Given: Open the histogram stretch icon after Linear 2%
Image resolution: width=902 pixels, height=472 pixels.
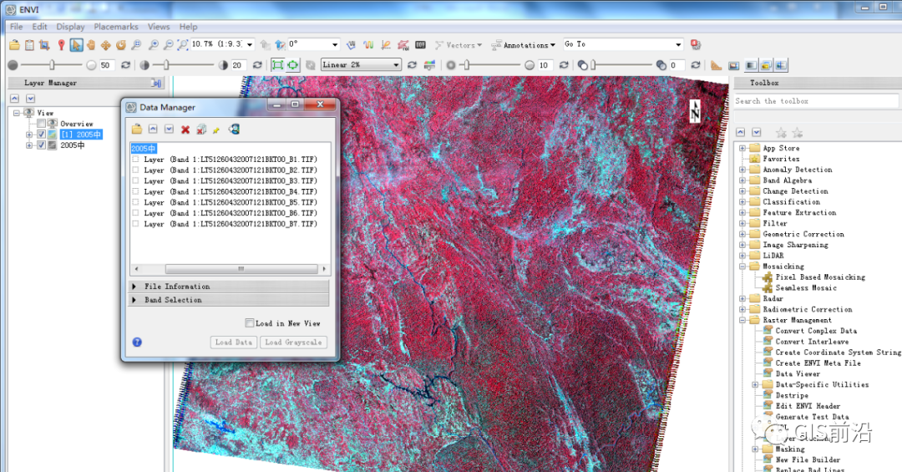Looking at the screenshot, I should (429, 65).
